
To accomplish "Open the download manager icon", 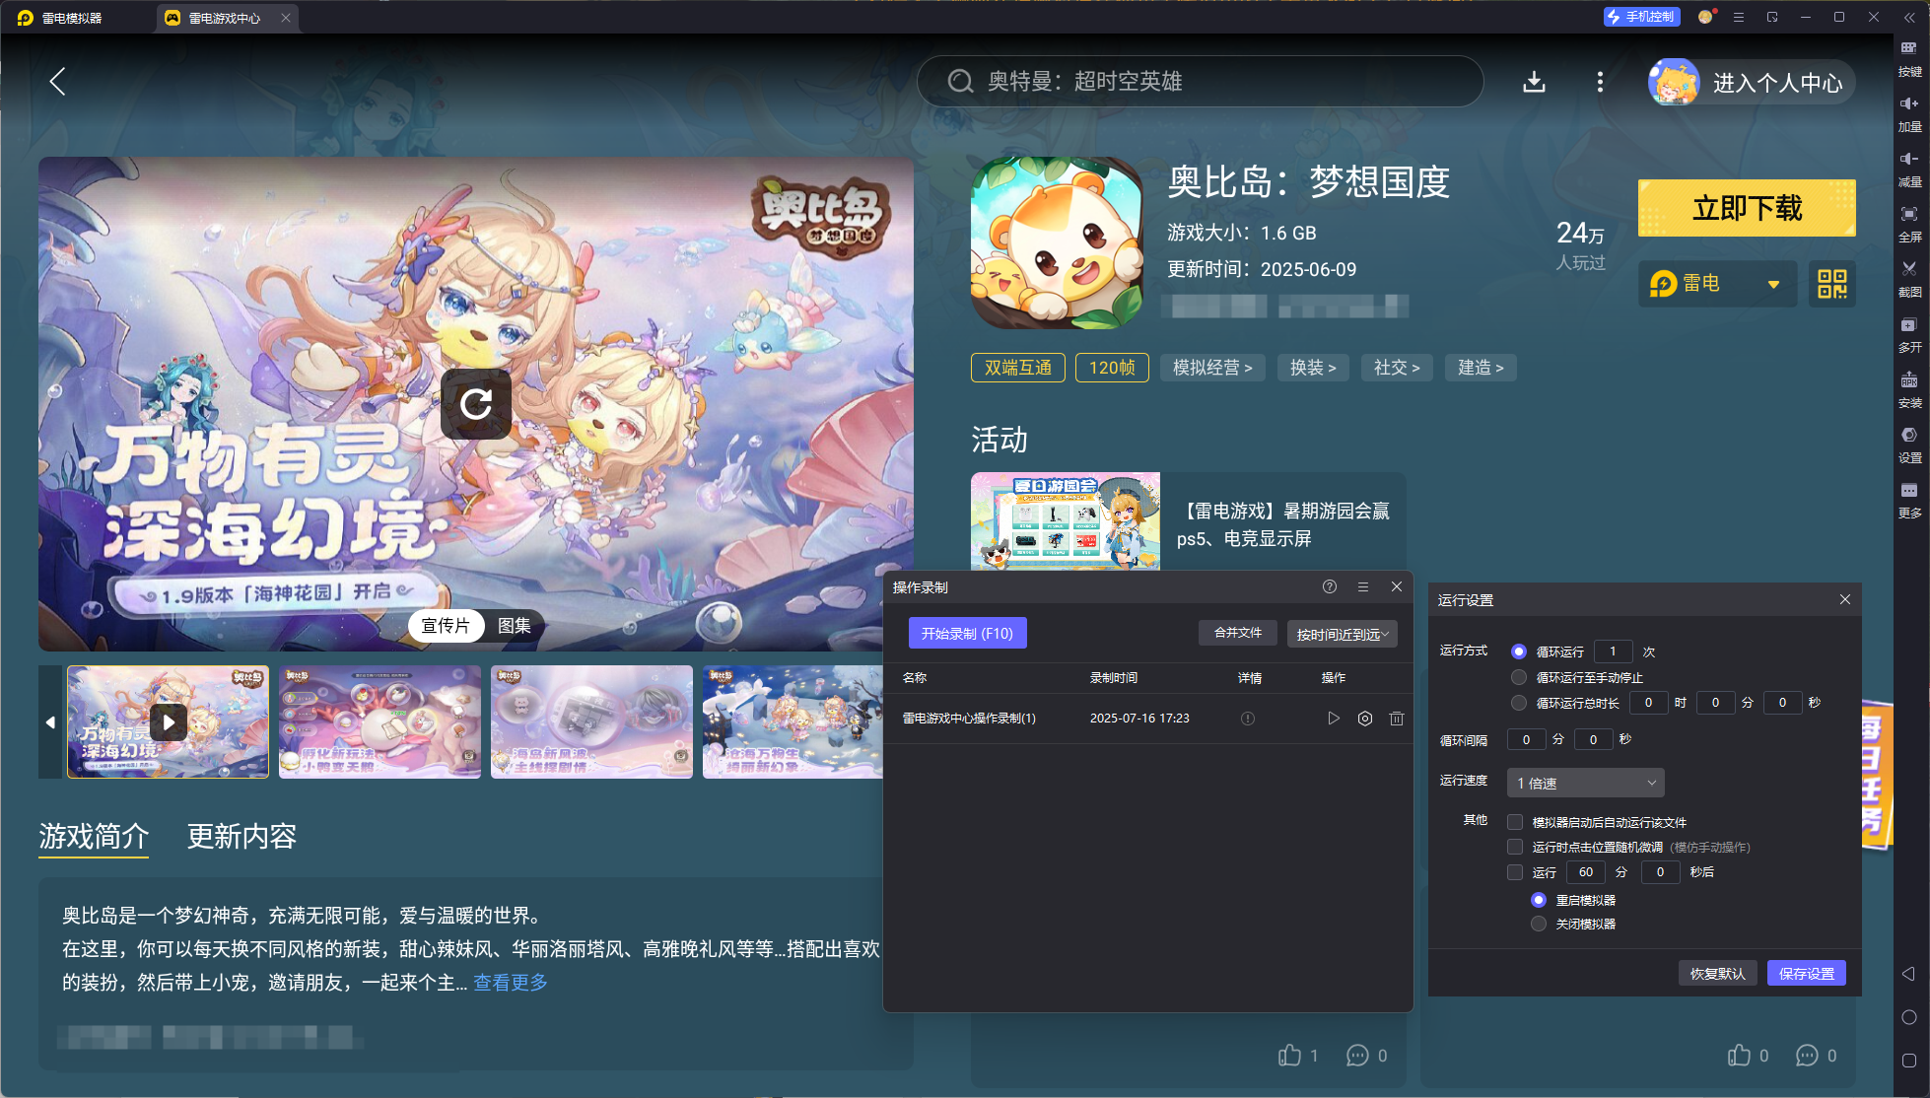I will 1534,82.
